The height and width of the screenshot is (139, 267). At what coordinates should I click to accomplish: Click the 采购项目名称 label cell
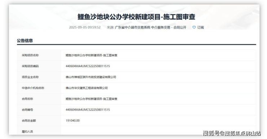pos(39,55)
